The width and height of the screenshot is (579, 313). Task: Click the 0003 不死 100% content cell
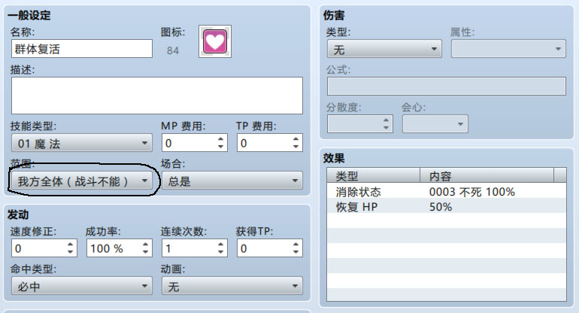point(472,191)
